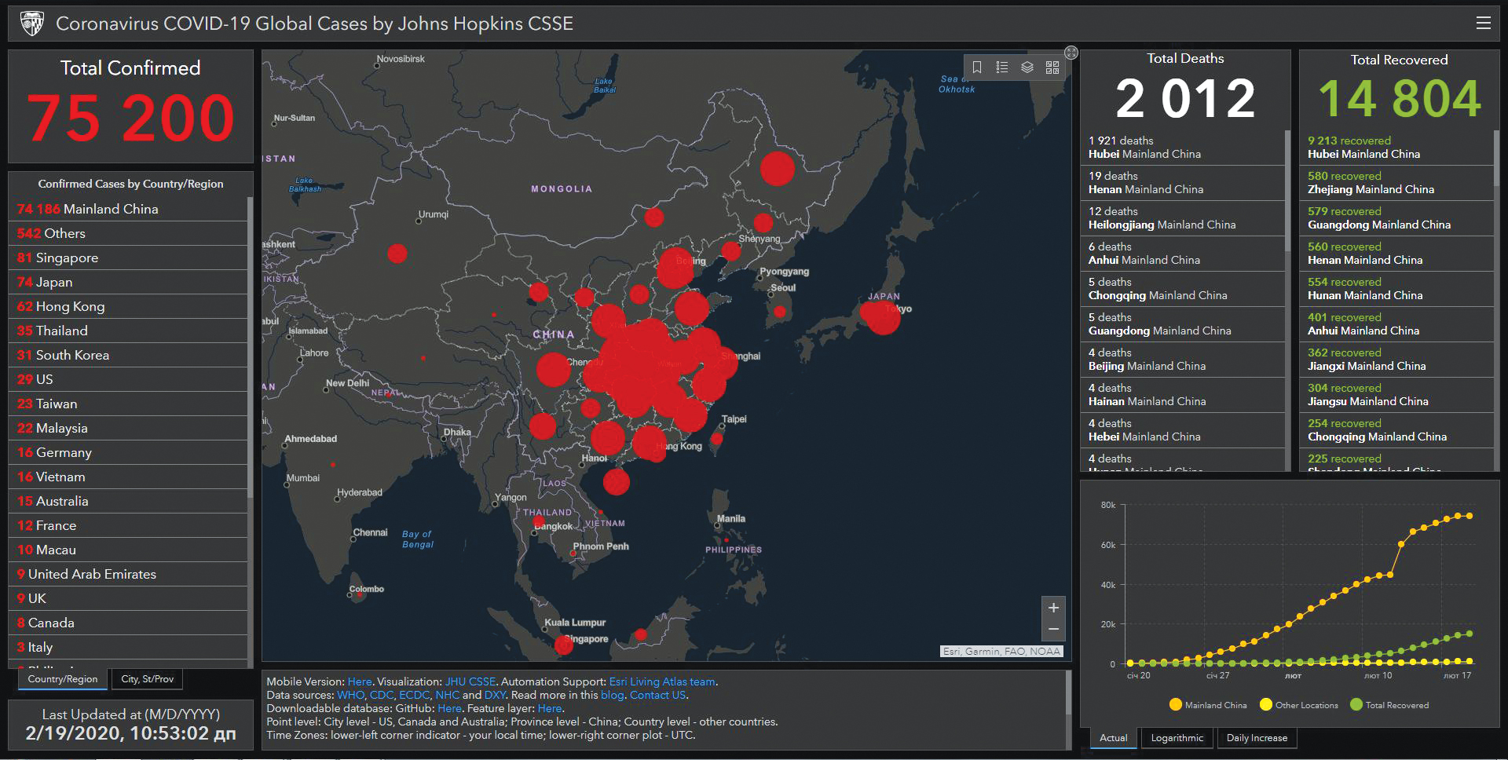This screenshot has width=1508, height=760.
Task: Select Vietnam in country list
Action: (129, 477)
